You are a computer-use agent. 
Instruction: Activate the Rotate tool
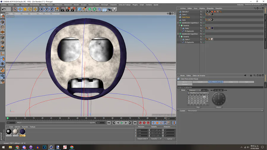[30, 9]
